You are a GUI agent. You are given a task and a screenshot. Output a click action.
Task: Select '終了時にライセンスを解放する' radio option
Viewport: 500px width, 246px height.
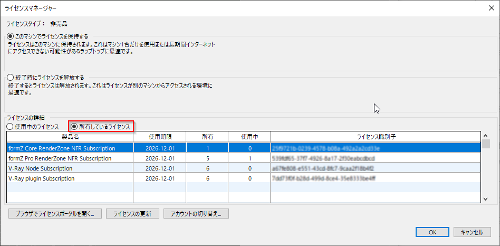click(11, 78)
